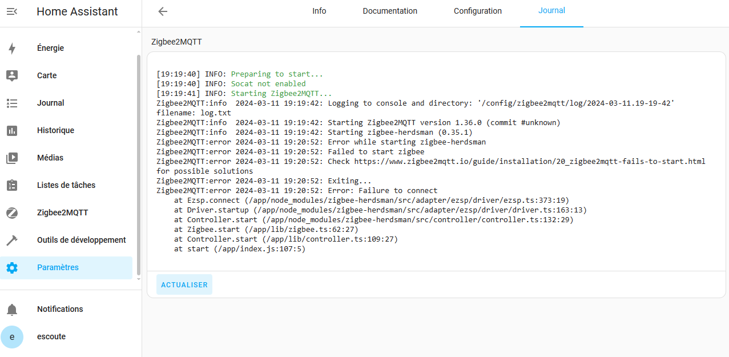Switch to the Configuration tab
The image size is (729, 357).
tap(478, 11)
